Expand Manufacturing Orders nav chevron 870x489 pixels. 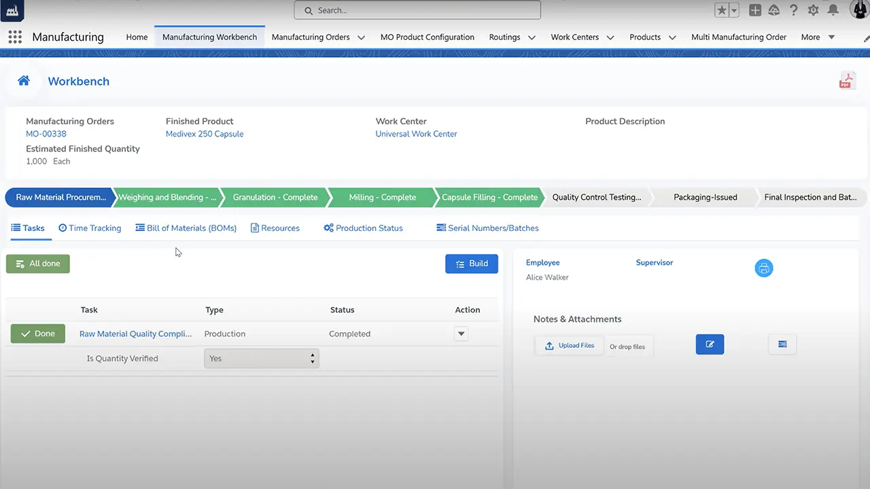point(361,37)
